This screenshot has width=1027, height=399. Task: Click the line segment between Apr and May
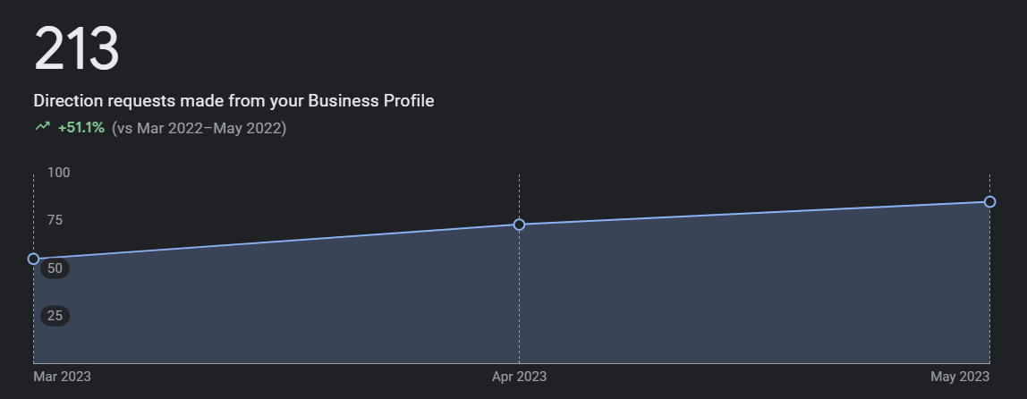point(754,214)
